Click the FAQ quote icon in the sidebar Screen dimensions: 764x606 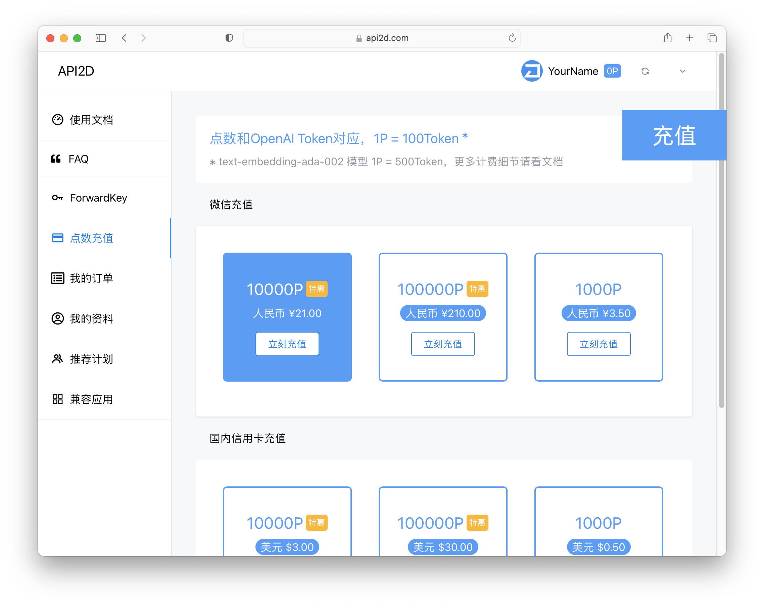[x=56, y=159]
